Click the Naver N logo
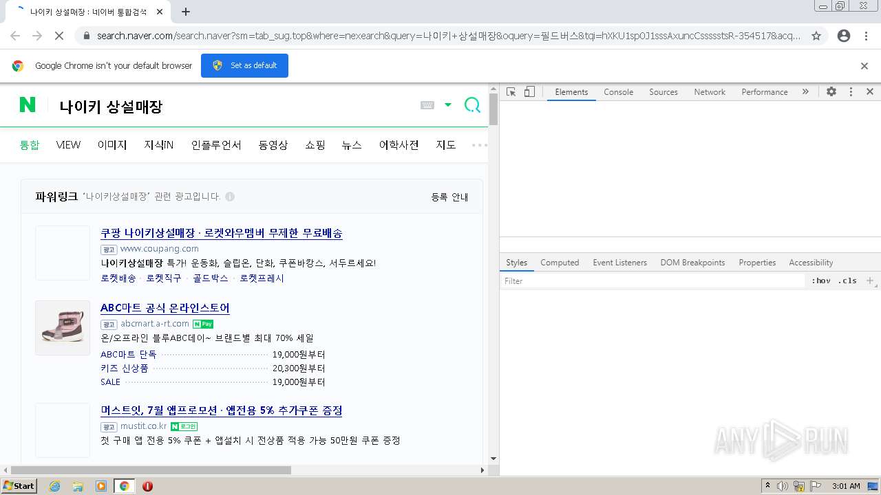The width and height of the screenshot is (881, 495). click(28, 104)
